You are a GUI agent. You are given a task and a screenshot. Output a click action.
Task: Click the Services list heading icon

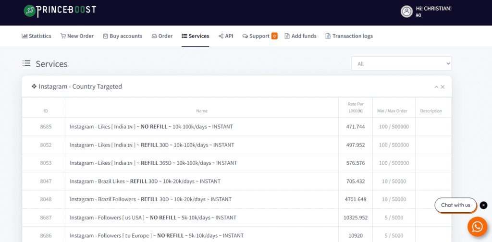coord(26,64)
